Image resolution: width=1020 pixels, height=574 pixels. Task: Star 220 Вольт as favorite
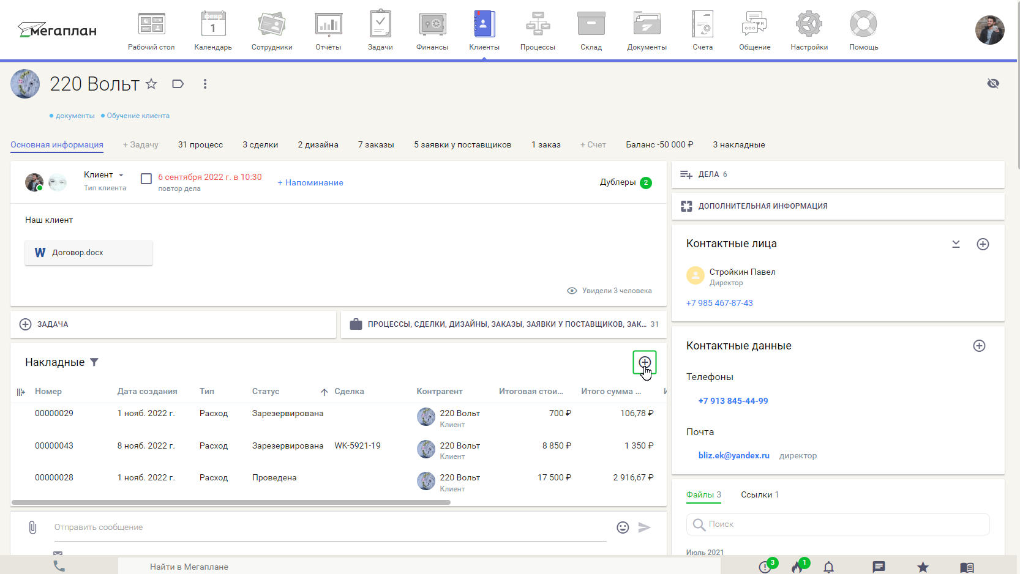tap(151, 84)
